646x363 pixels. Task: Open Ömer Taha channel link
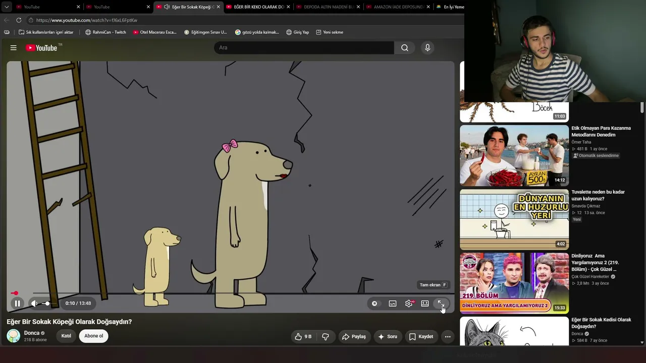pos(581,142)
